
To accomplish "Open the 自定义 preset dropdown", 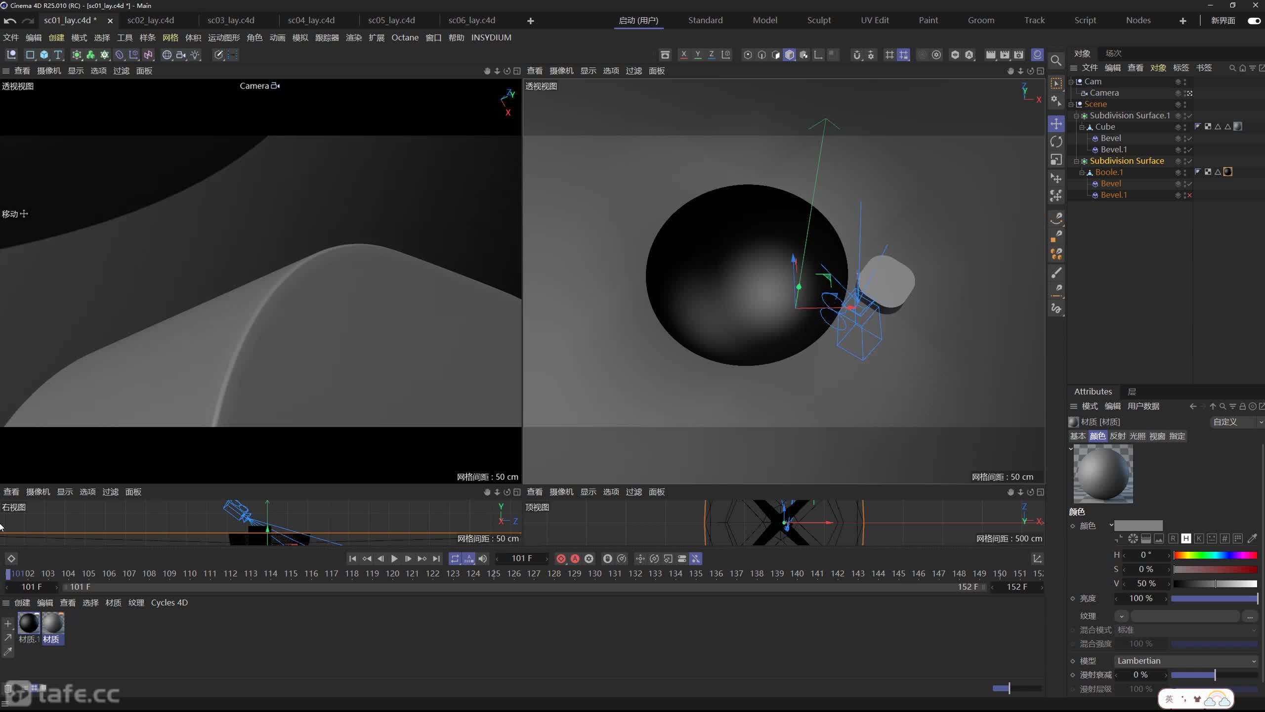I will (1236, 422).
